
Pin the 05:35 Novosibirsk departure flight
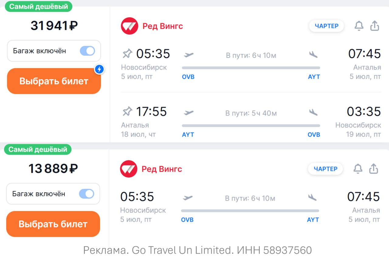[x=127, y=54]
